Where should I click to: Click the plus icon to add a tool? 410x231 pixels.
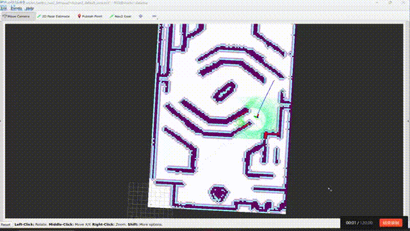tap(141, 16)
